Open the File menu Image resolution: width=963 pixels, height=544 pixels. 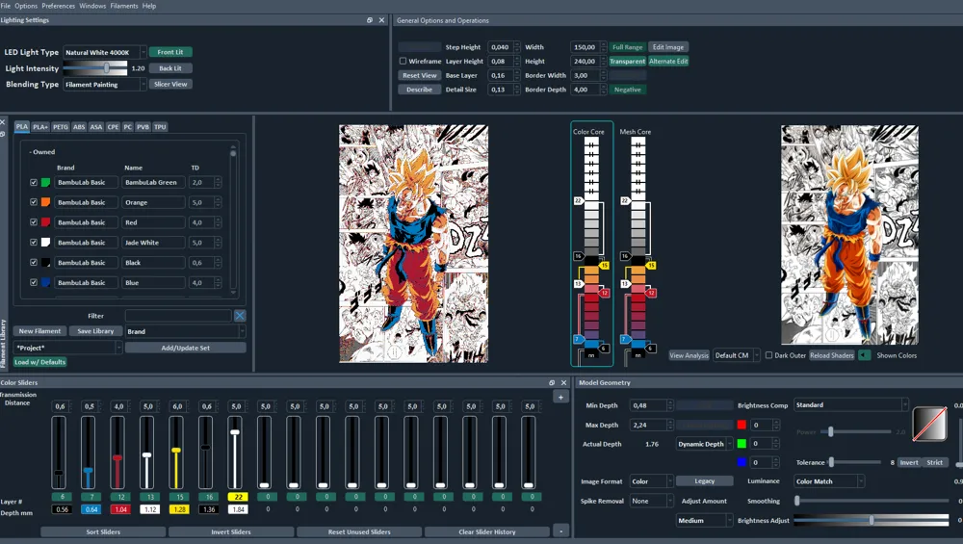(x=6, y=6)
